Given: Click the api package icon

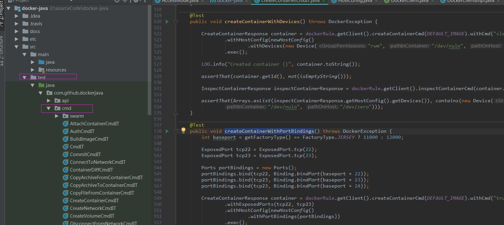Looking at the screenshot, I should tap(57, 101).
